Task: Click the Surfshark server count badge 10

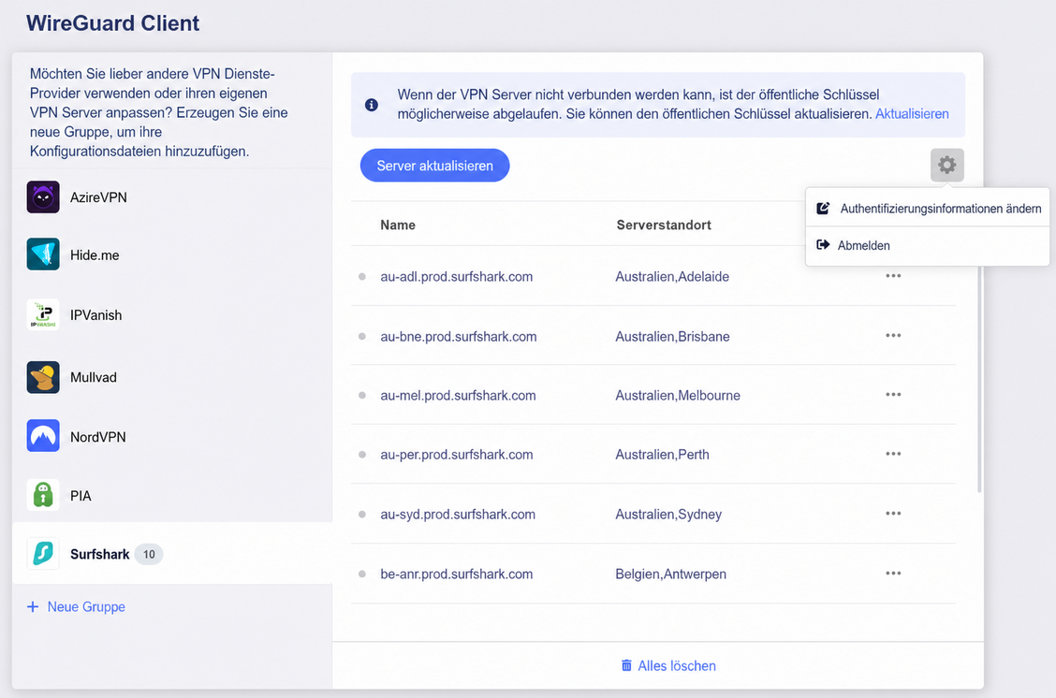Action: point(149,554)
